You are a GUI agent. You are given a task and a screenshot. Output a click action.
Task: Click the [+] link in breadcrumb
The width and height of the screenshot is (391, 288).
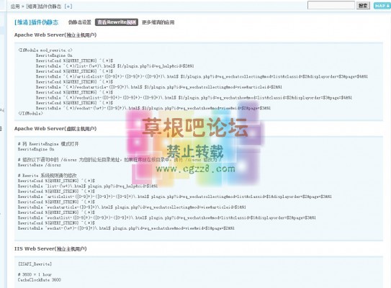tap(68, 6)
